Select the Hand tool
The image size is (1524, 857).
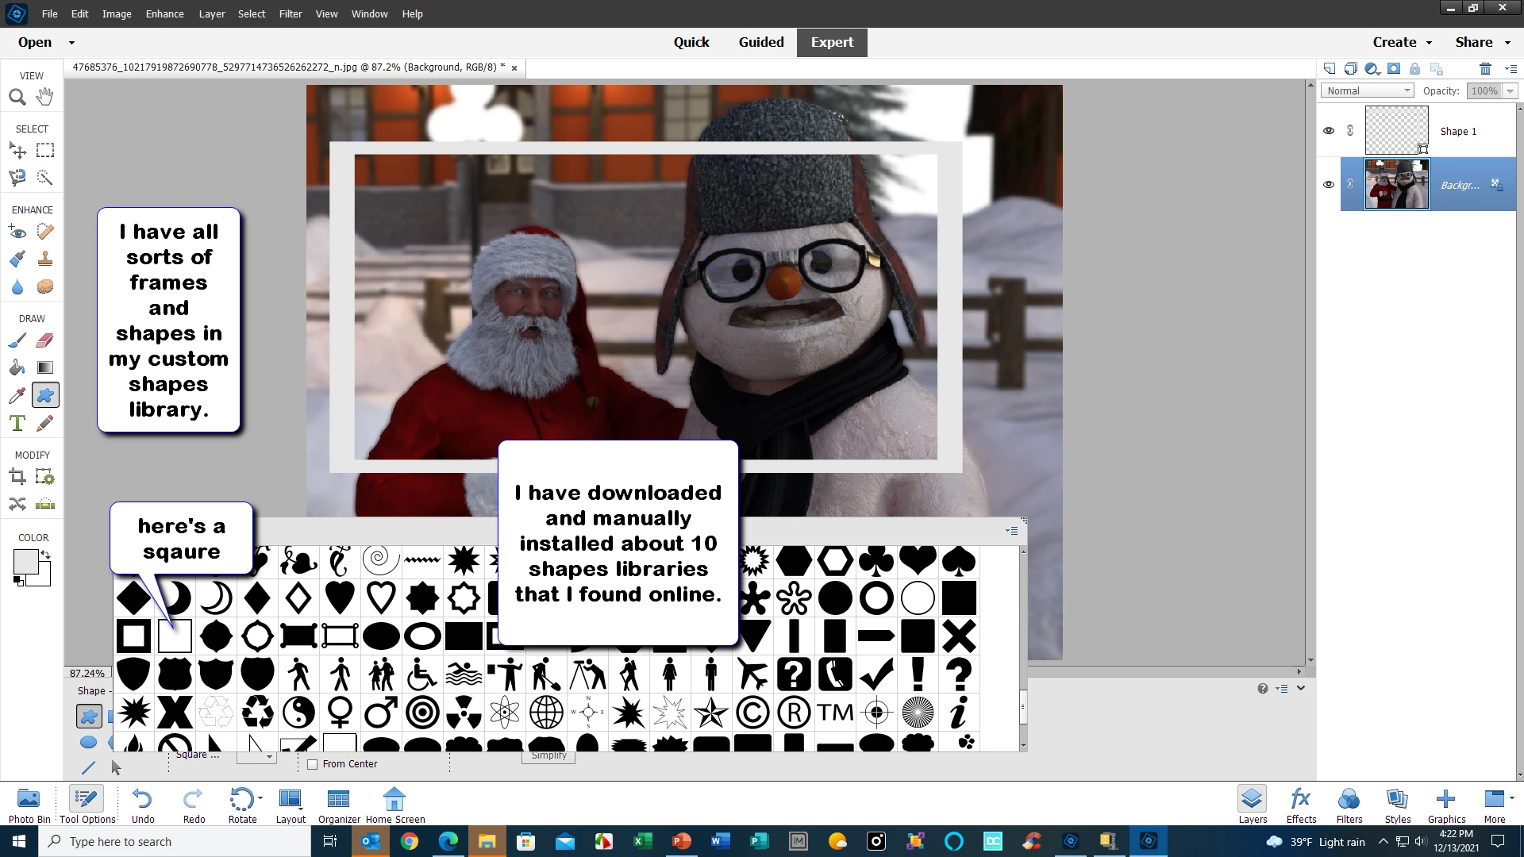pyautogui.click(x=44, y=97)
